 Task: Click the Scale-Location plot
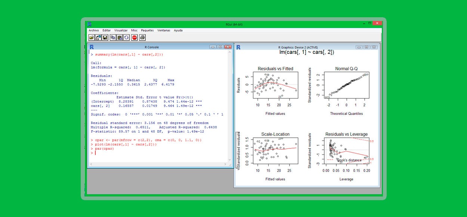coord(275,151)
